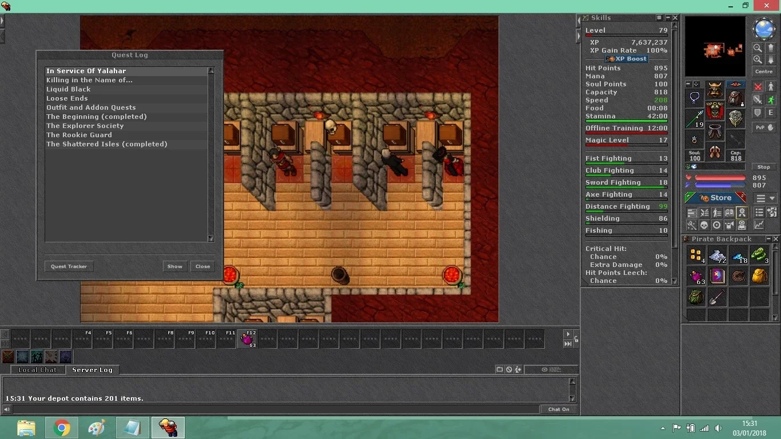Select the purple spellbook in backpack
The image size is (781, 439).
pos(717,277)
